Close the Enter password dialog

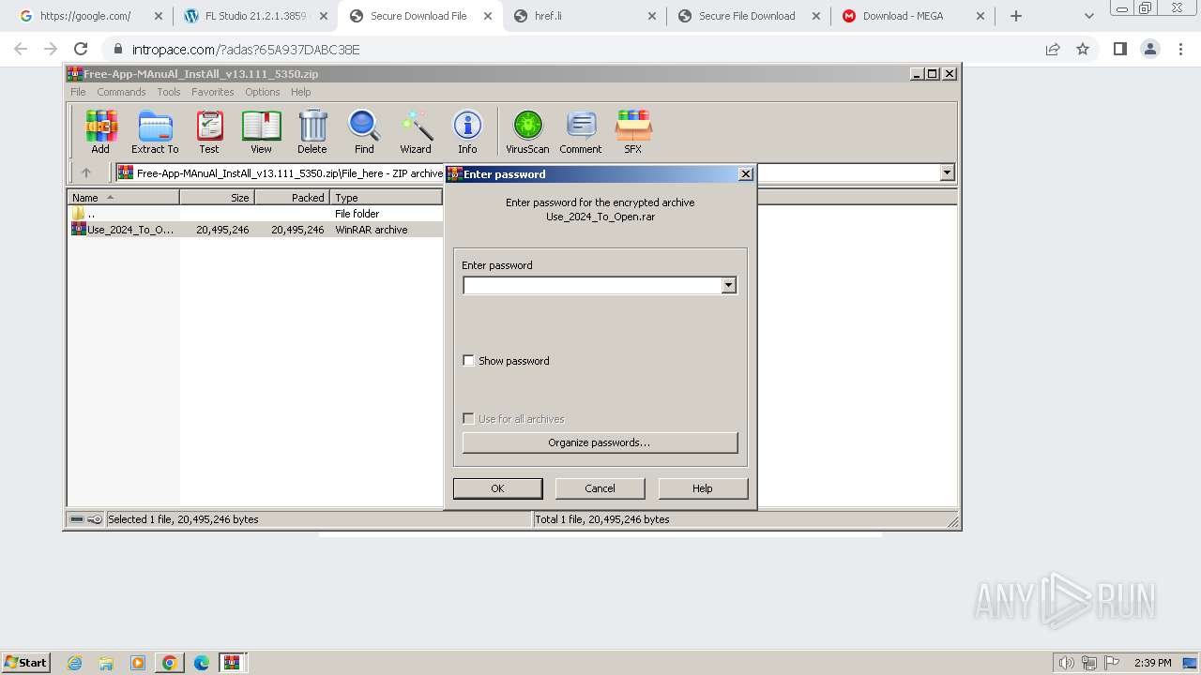tap(746, 173)
